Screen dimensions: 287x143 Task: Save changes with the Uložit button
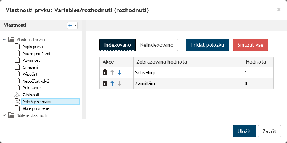[244, 131]
